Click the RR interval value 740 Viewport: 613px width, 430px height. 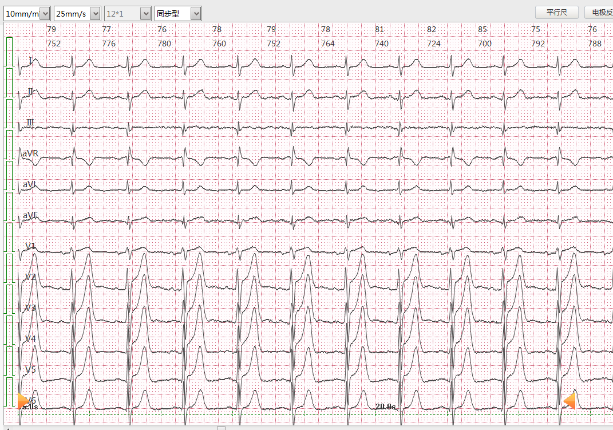382,44
